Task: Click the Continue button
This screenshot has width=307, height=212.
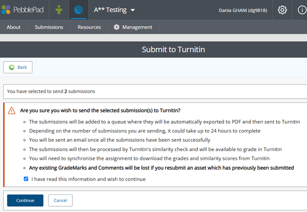Action: [25, 201]
